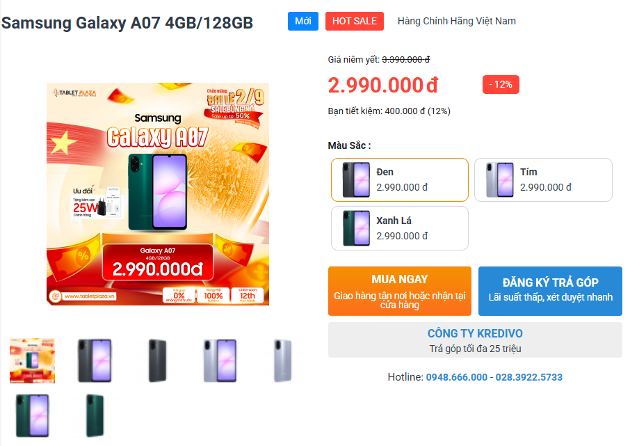Viewport: 630px width, 446px height.
Task: Show green phone back-only thumbnail
Action: click(95, 416)
